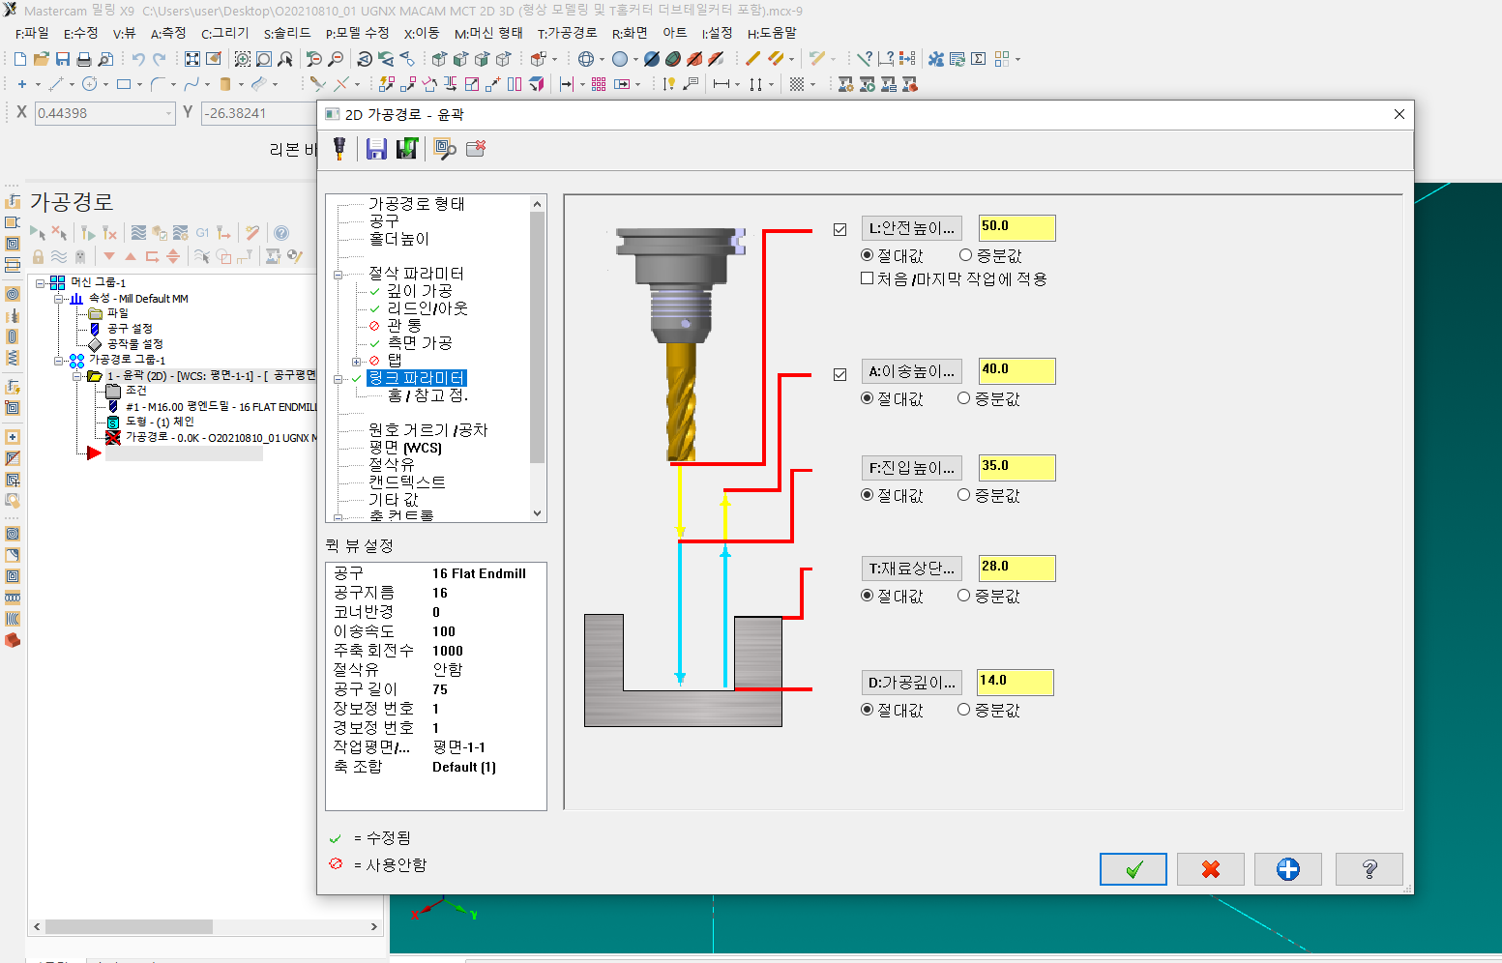This screenshot has width=1502, height=963.
Task: Uncheck the L:안전 높이 checkbox
Action: pos(839,229)
